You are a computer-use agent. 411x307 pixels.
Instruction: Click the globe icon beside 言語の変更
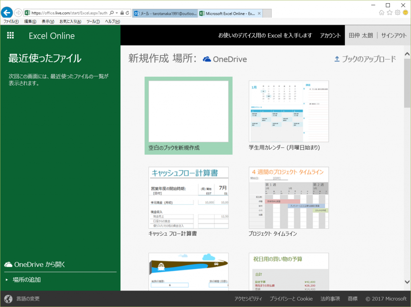pos(8,299)
